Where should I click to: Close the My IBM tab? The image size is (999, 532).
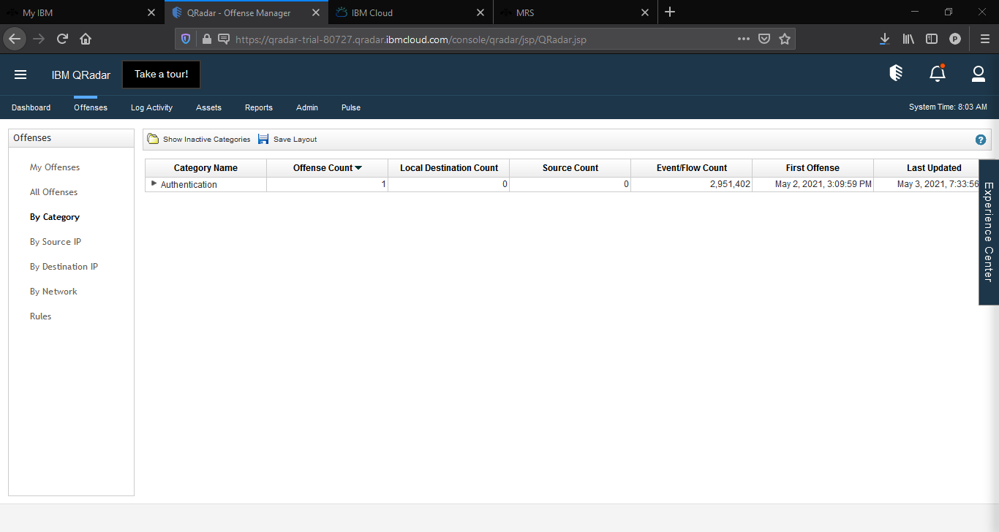click(x=151, y=12)
